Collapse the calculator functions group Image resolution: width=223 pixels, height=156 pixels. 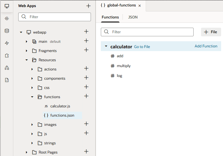coord(106,46)
